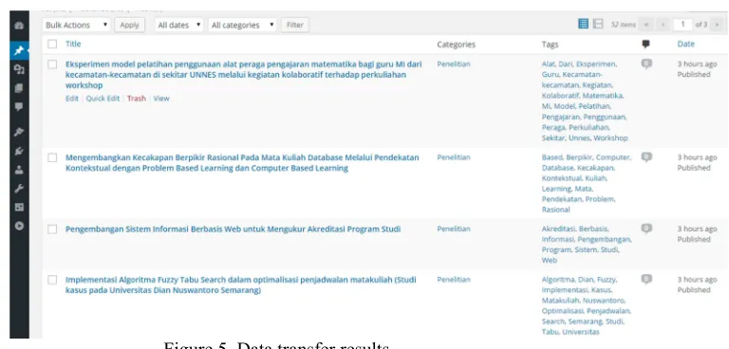Open Implementasi Algoritma Fuzzy Tabu Search post

coord(241,285)
